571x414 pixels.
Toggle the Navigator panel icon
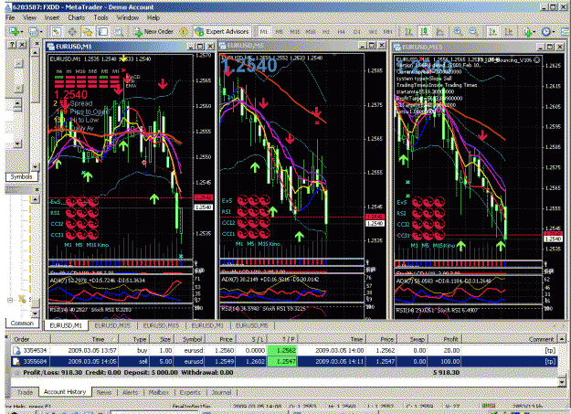pyautogui.click(x=88, y=32)
